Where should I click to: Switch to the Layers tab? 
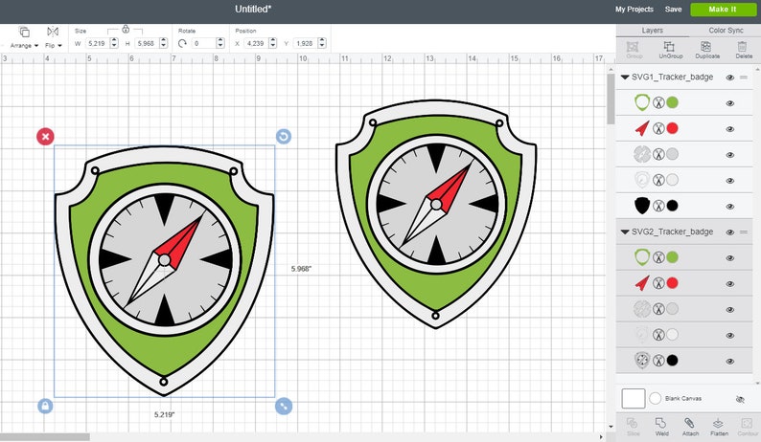tap(653, 30)
